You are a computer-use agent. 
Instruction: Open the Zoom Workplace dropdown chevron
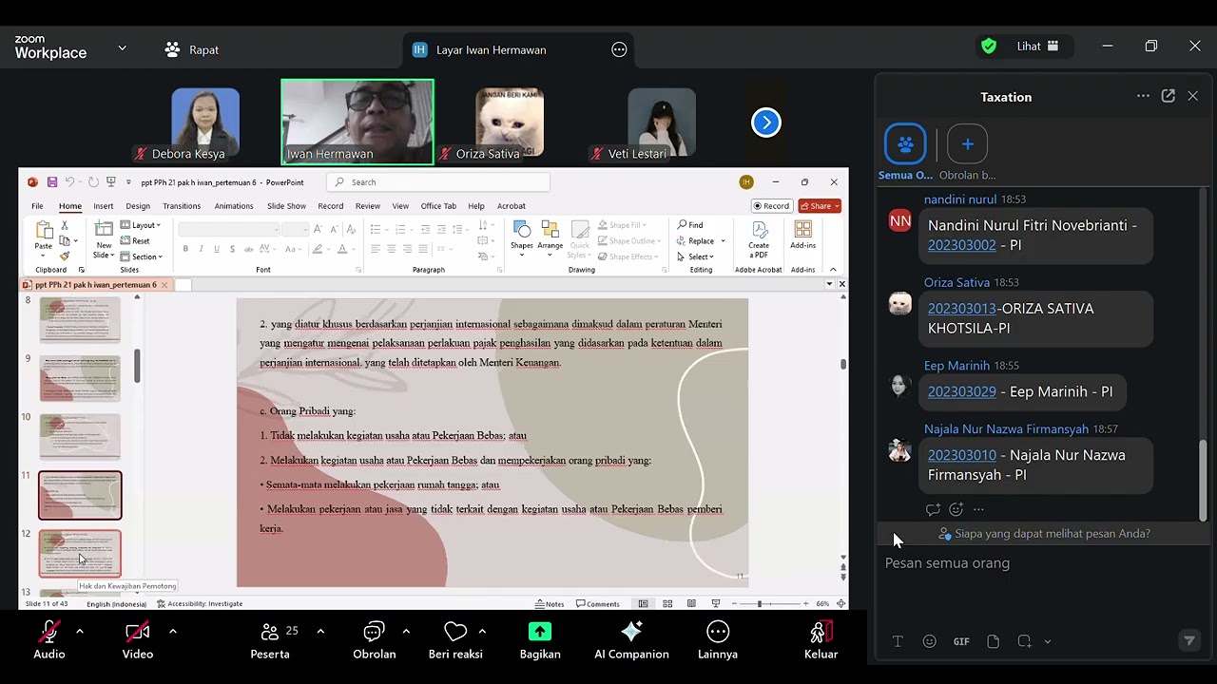tap(122, 47)
